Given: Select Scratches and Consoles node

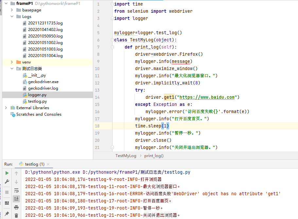Looking at the screenshot, I should (39, 114).
